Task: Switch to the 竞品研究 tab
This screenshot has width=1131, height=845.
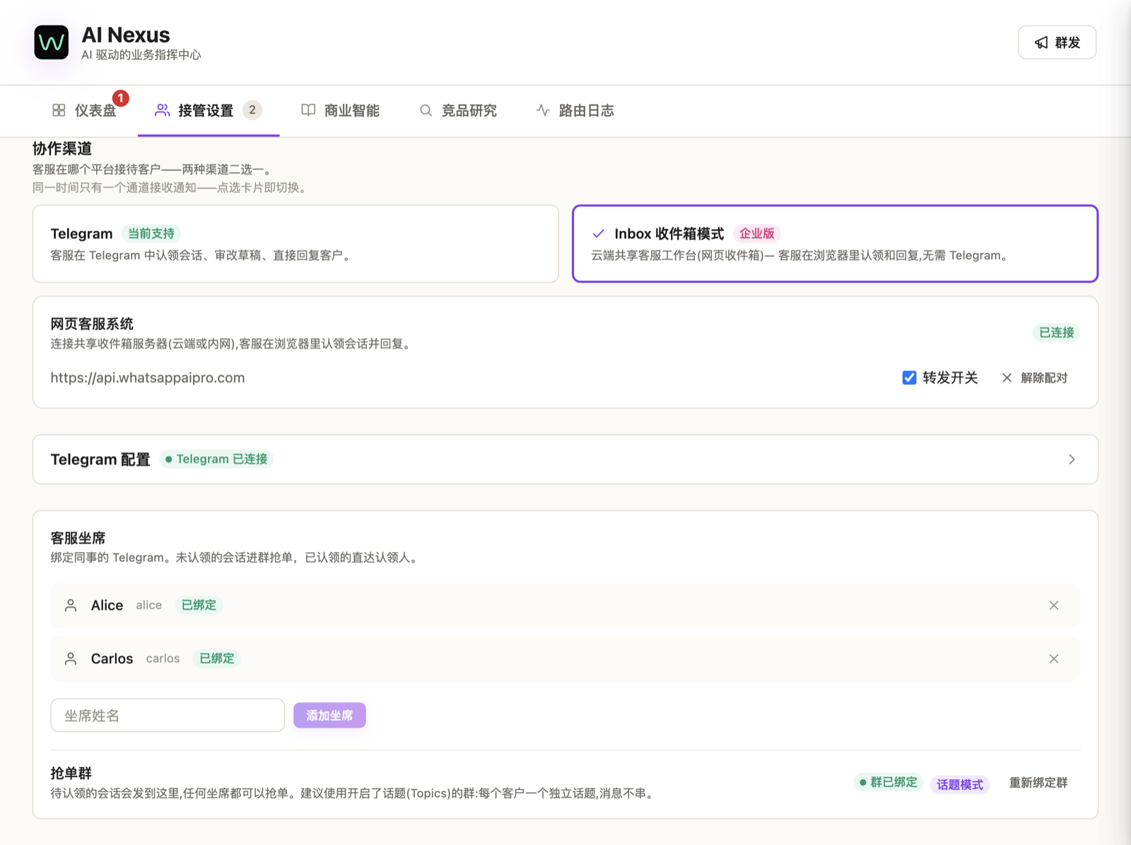Action: [458, 110]
